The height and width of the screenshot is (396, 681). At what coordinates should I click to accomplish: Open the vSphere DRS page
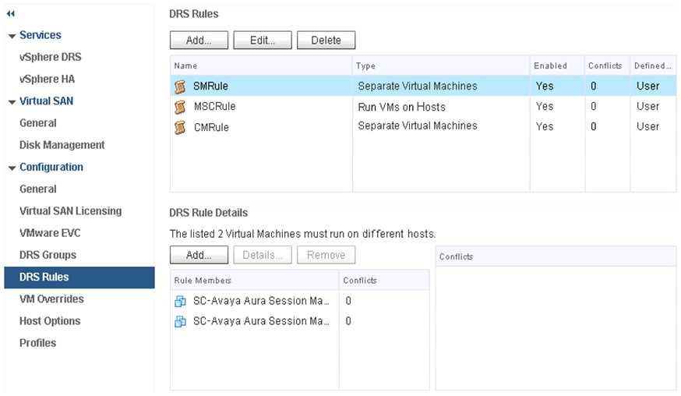(50, 57)
